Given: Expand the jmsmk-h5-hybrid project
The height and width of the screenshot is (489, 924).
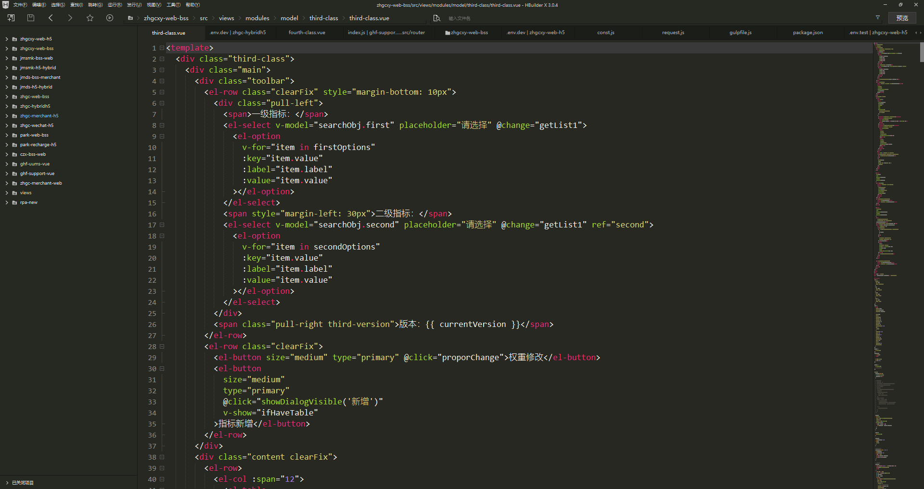Looking at the screenshot, I should pos(7,68).
